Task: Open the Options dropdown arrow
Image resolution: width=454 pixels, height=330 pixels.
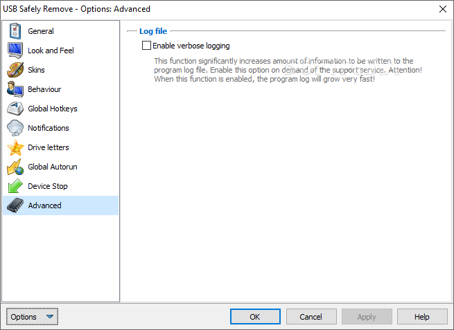Action: click(x=50, y=316)
